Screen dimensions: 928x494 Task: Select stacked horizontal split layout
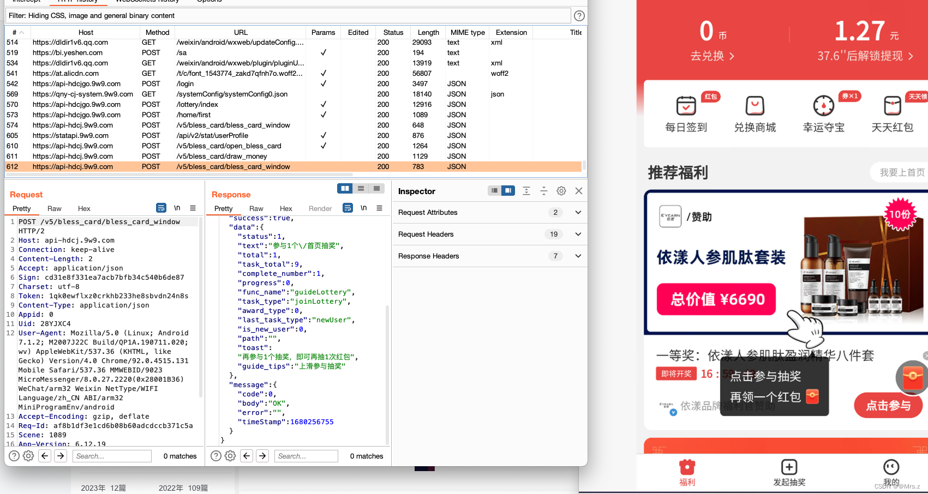coord(361,188)
